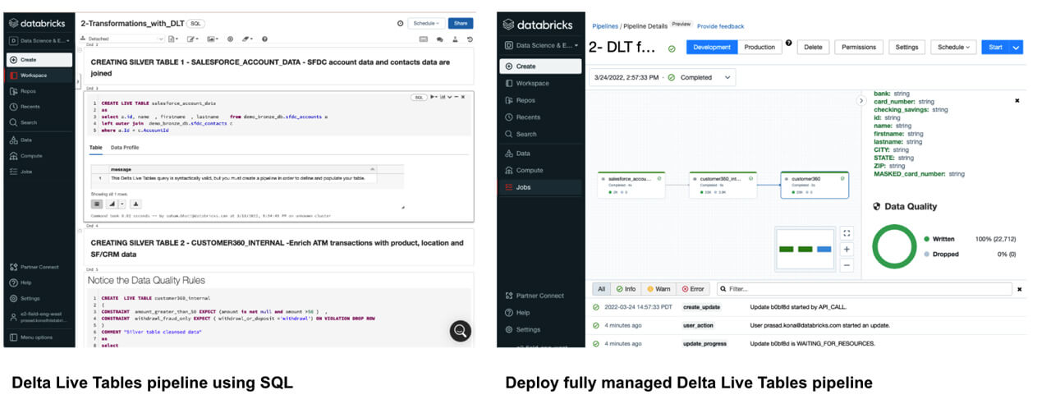The width and height of the screenshot is (1051, 413).
Task: Expand the notebook sidebar handle arrow
Action: pyautogui.click(x=77, y=80)
